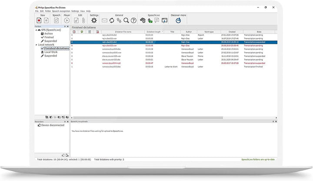The width and height of the screenshot is (313, 181).
Task: Sort by Created column header
Action: click(232, 32)
